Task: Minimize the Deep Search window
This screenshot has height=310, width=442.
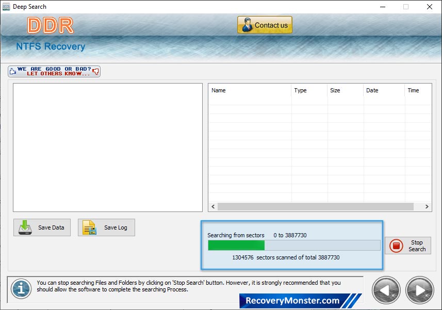Action: 383,7
